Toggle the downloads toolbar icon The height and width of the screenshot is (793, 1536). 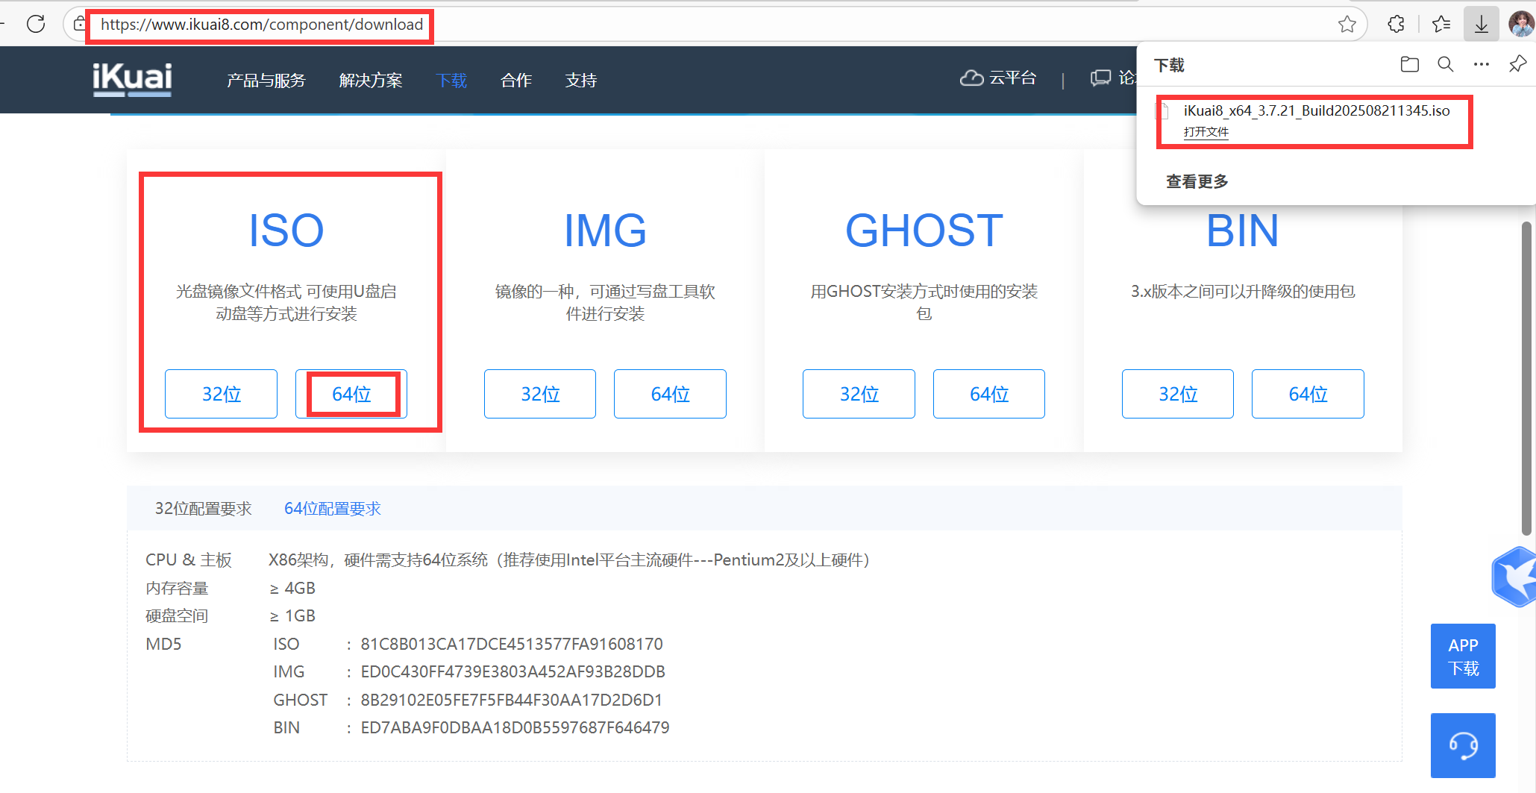click(1482, 25)
